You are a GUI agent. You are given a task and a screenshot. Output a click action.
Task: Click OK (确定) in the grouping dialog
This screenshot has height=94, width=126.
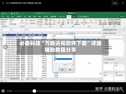click(x=62, y=70)
